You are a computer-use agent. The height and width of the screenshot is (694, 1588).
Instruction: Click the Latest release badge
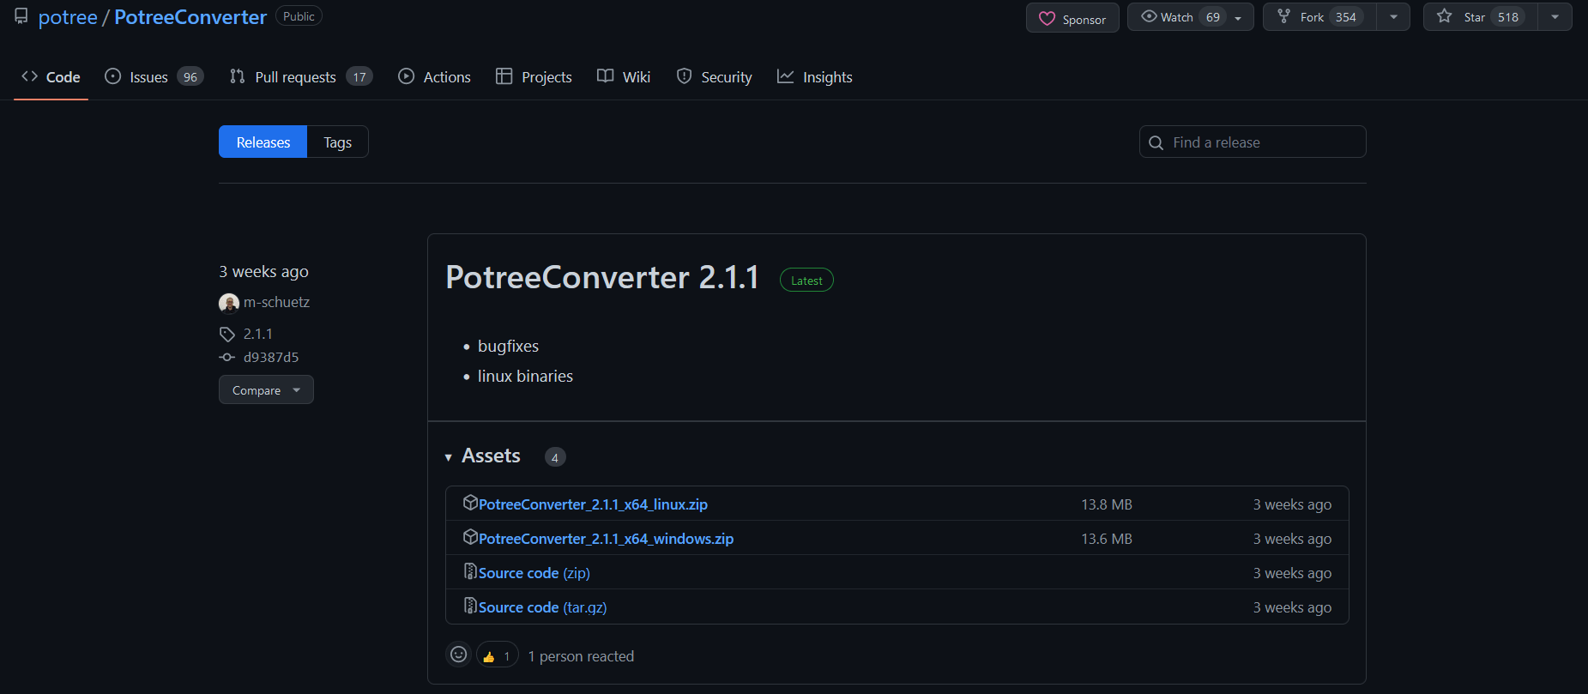click(x=806, y=281)
